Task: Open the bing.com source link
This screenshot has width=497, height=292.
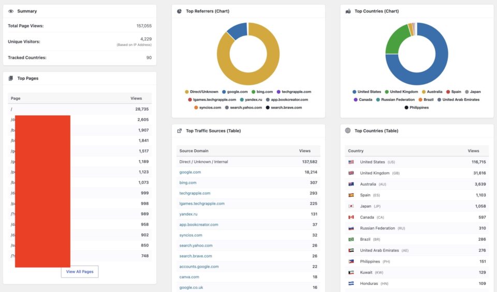Action: pyautogui.click(x=187, y=182)
